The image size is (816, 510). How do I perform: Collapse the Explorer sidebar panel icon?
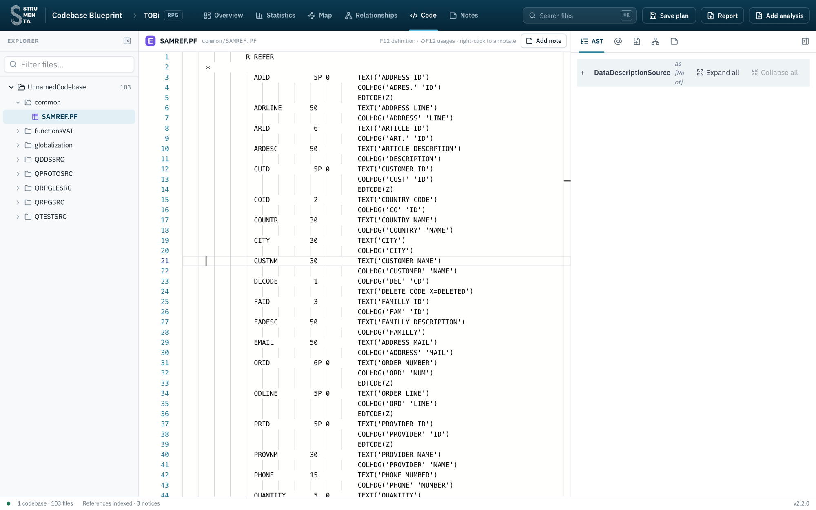pos(127,41)
